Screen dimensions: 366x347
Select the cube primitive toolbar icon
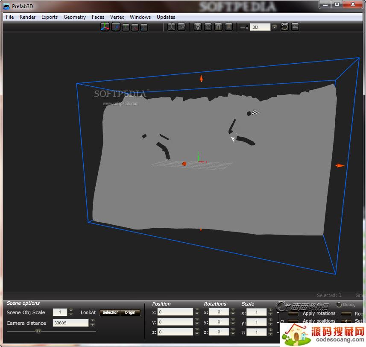(208, 27)
